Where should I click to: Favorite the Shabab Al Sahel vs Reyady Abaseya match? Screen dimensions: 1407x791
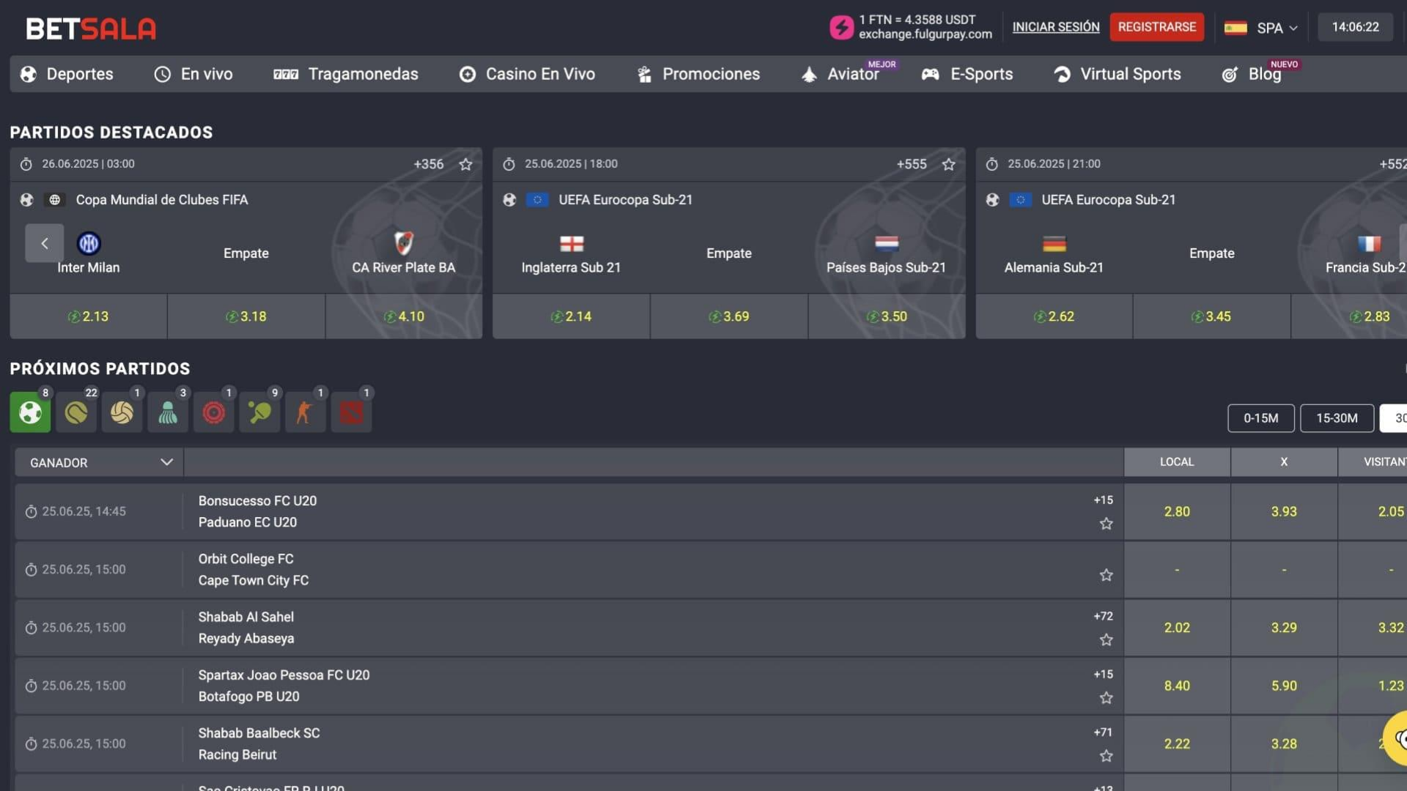[x=1107, y=639]
